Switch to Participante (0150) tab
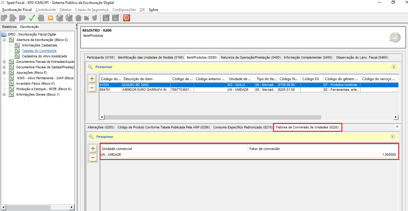The height and width of the screenshot is (211, 408). click(x=101, y=57)
